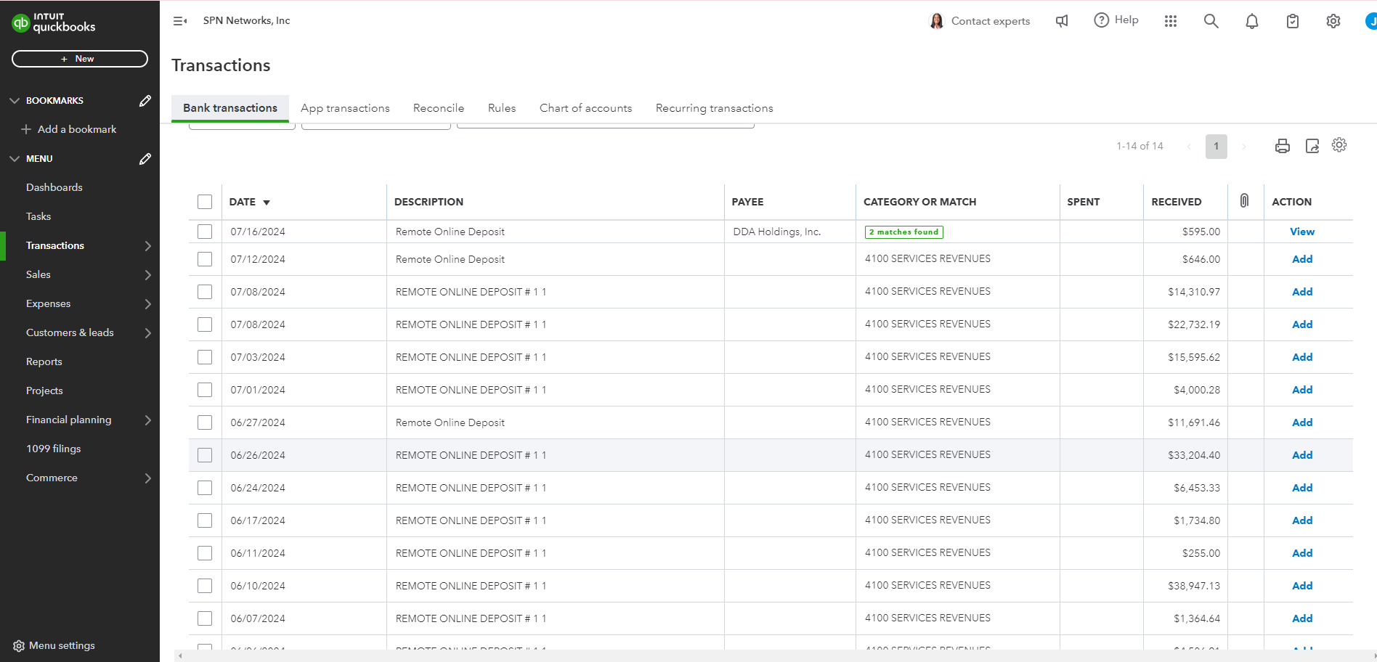Print the transactions list
1377x662 pixels.
click(1283, 146)
